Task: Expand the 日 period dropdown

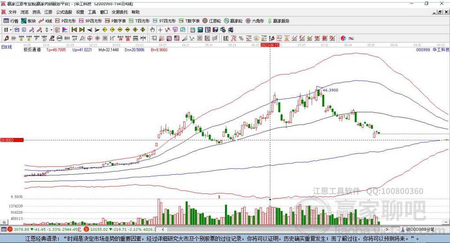Action: pos(11,30)
